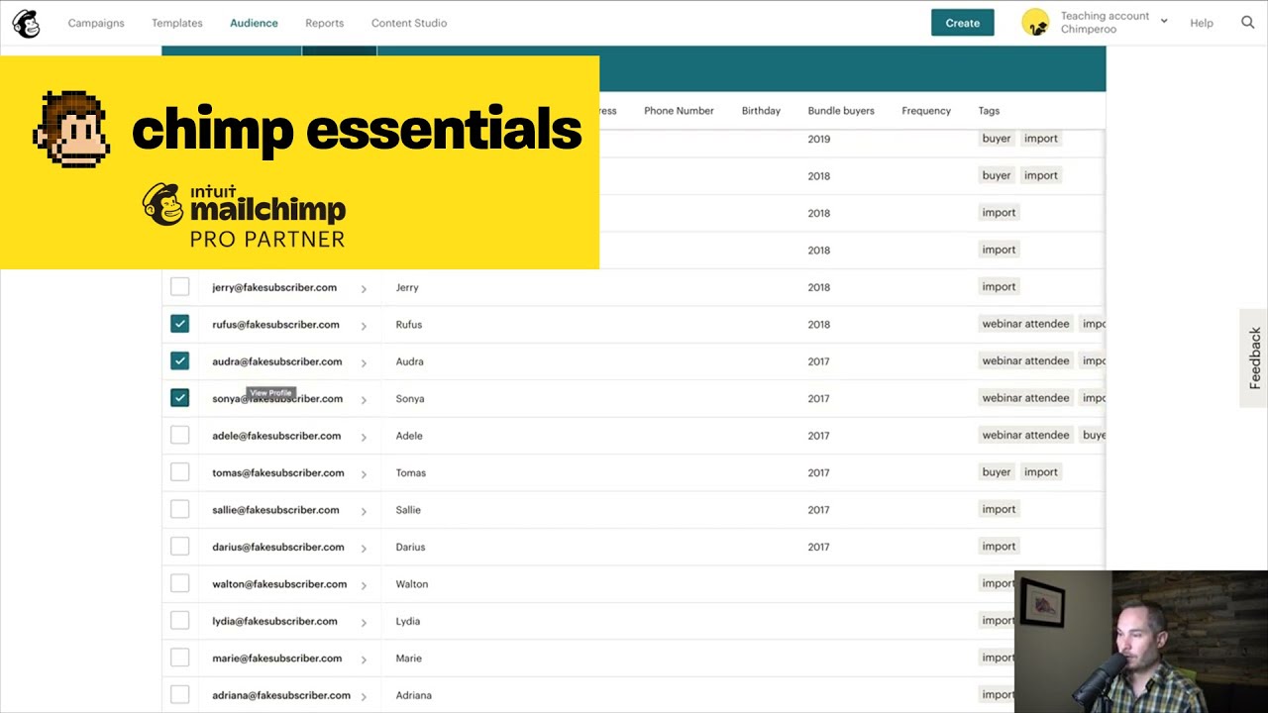Screen dimensions: 1268x713
Task: Sort by the Birthday column header
Action: [761, 111]
